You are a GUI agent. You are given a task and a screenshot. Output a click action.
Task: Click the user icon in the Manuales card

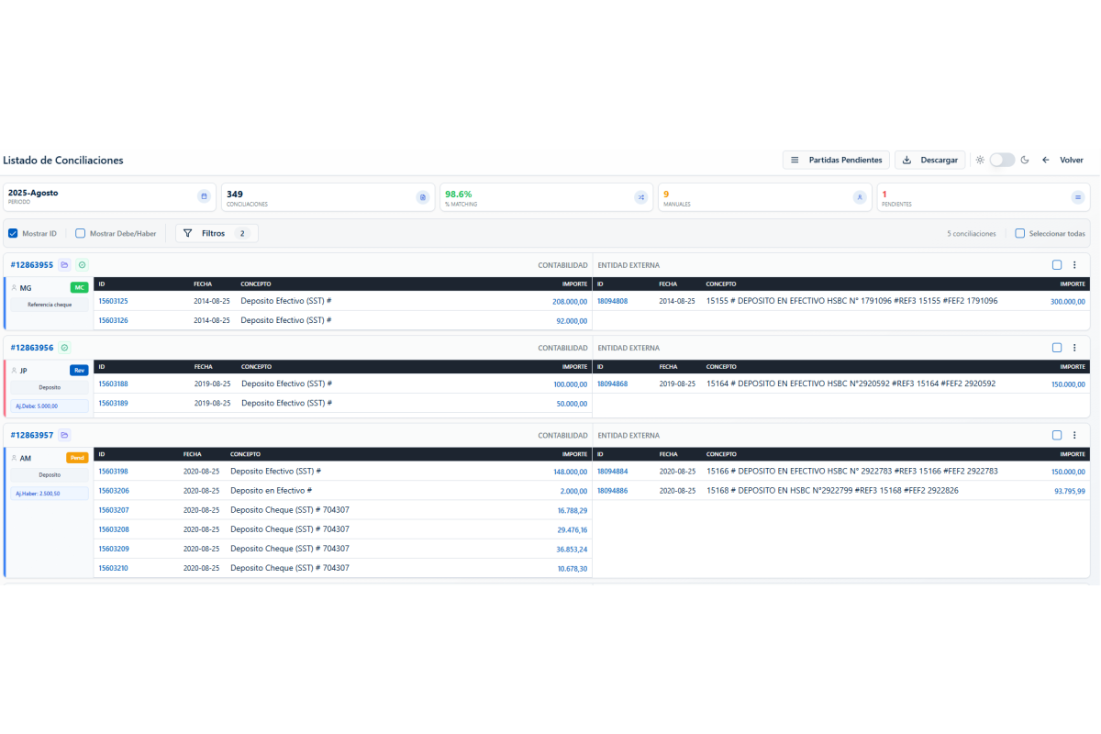pos(859,197)
